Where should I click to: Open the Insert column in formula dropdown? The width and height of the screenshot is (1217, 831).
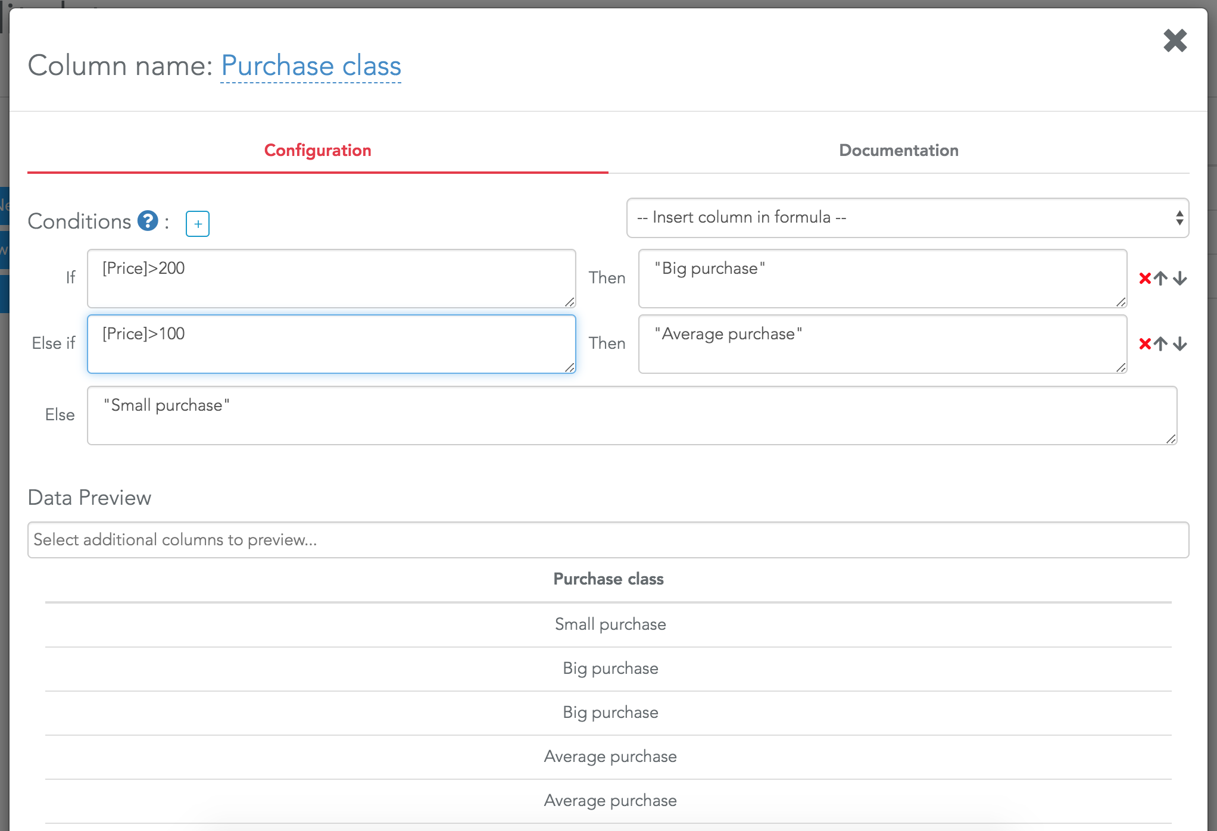pos(907,218)
